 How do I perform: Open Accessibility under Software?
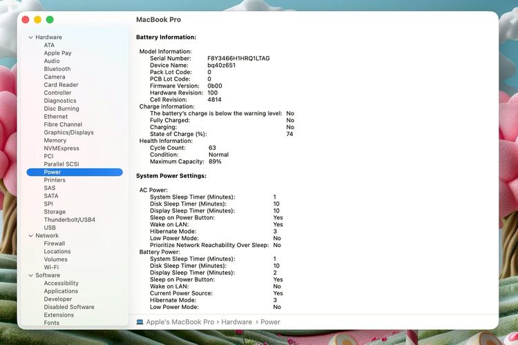(x=61, y=284)
